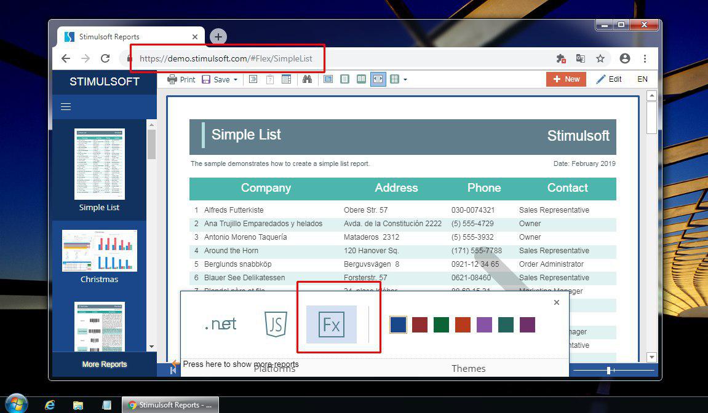The height and width of the screenshot is (413, 708).
Task: Click the red New button
Action: (x=567, y=79)
